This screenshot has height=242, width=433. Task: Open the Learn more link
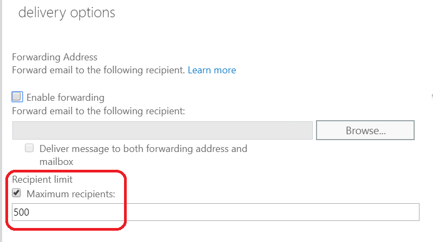pyautogui.click(x=212, y=70)
